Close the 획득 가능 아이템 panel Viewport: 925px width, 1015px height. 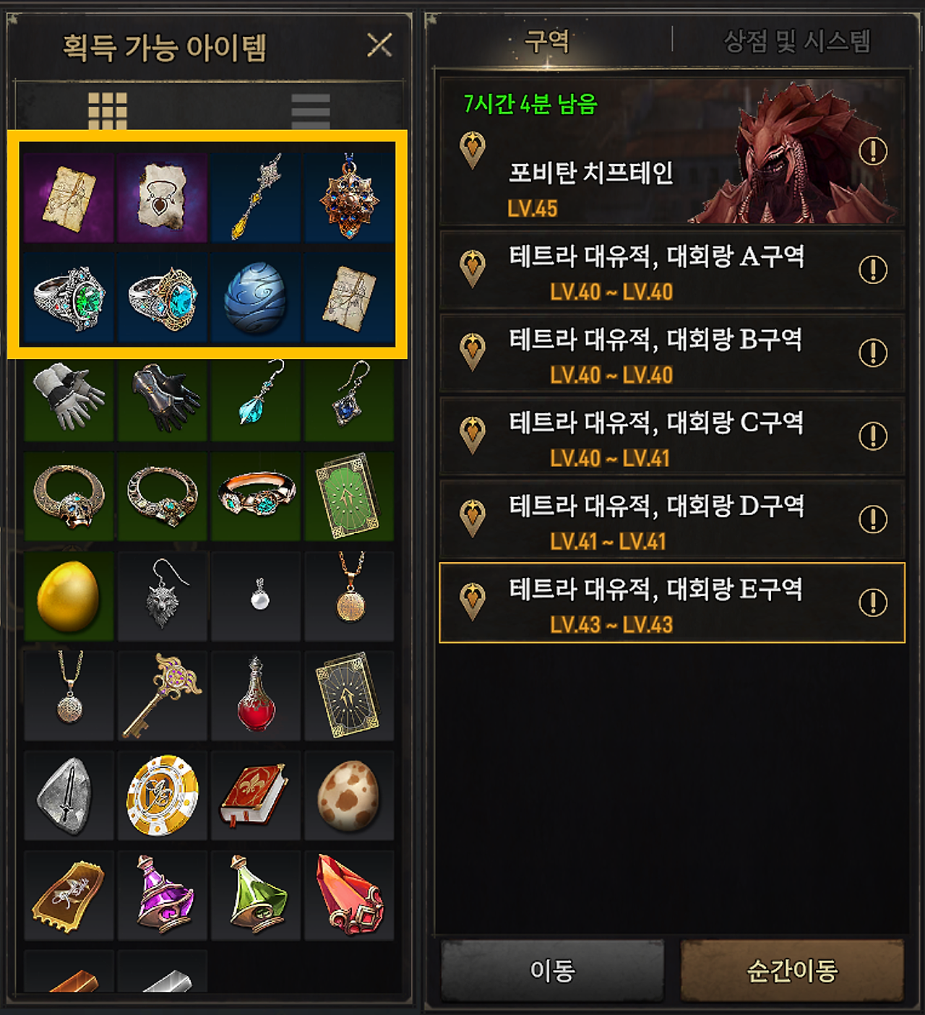tap(379, 46)
